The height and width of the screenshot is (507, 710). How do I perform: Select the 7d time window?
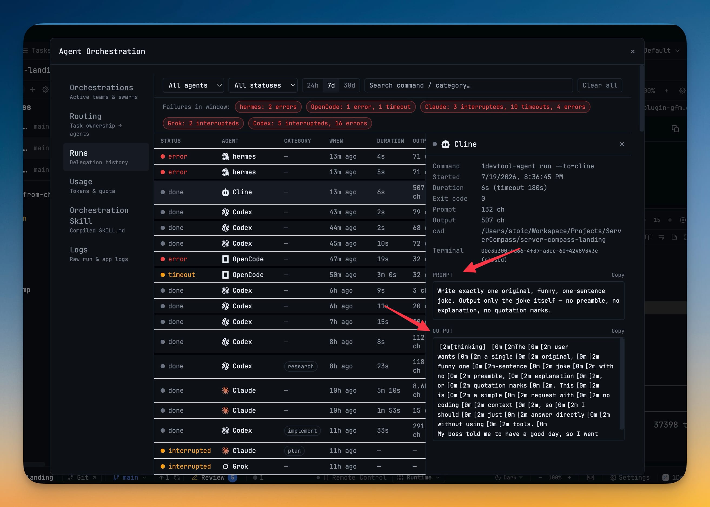331,85
